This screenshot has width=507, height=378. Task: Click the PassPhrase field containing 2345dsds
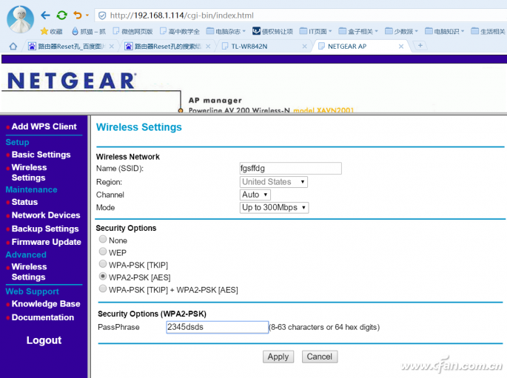(x=218, y=327)
